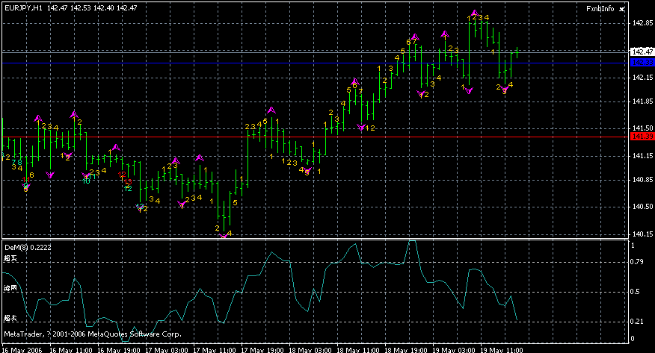Click the 140.50 price scale value
655x353 pixels.
click(642, 207)
